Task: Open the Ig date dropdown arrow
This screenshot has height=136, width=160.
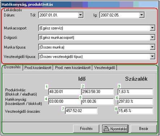Action: point(142,15)
